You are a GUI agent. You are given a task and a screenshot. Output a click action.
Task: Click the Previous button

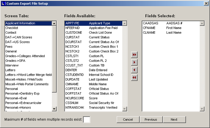[151, 119]
